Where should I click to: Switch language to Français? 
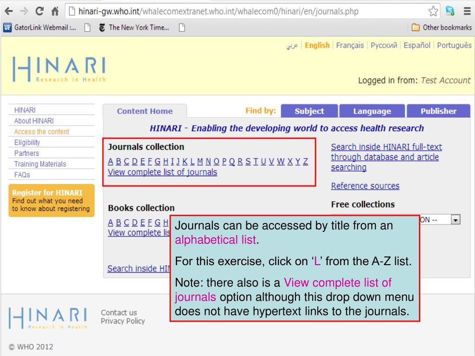point(350,45)
